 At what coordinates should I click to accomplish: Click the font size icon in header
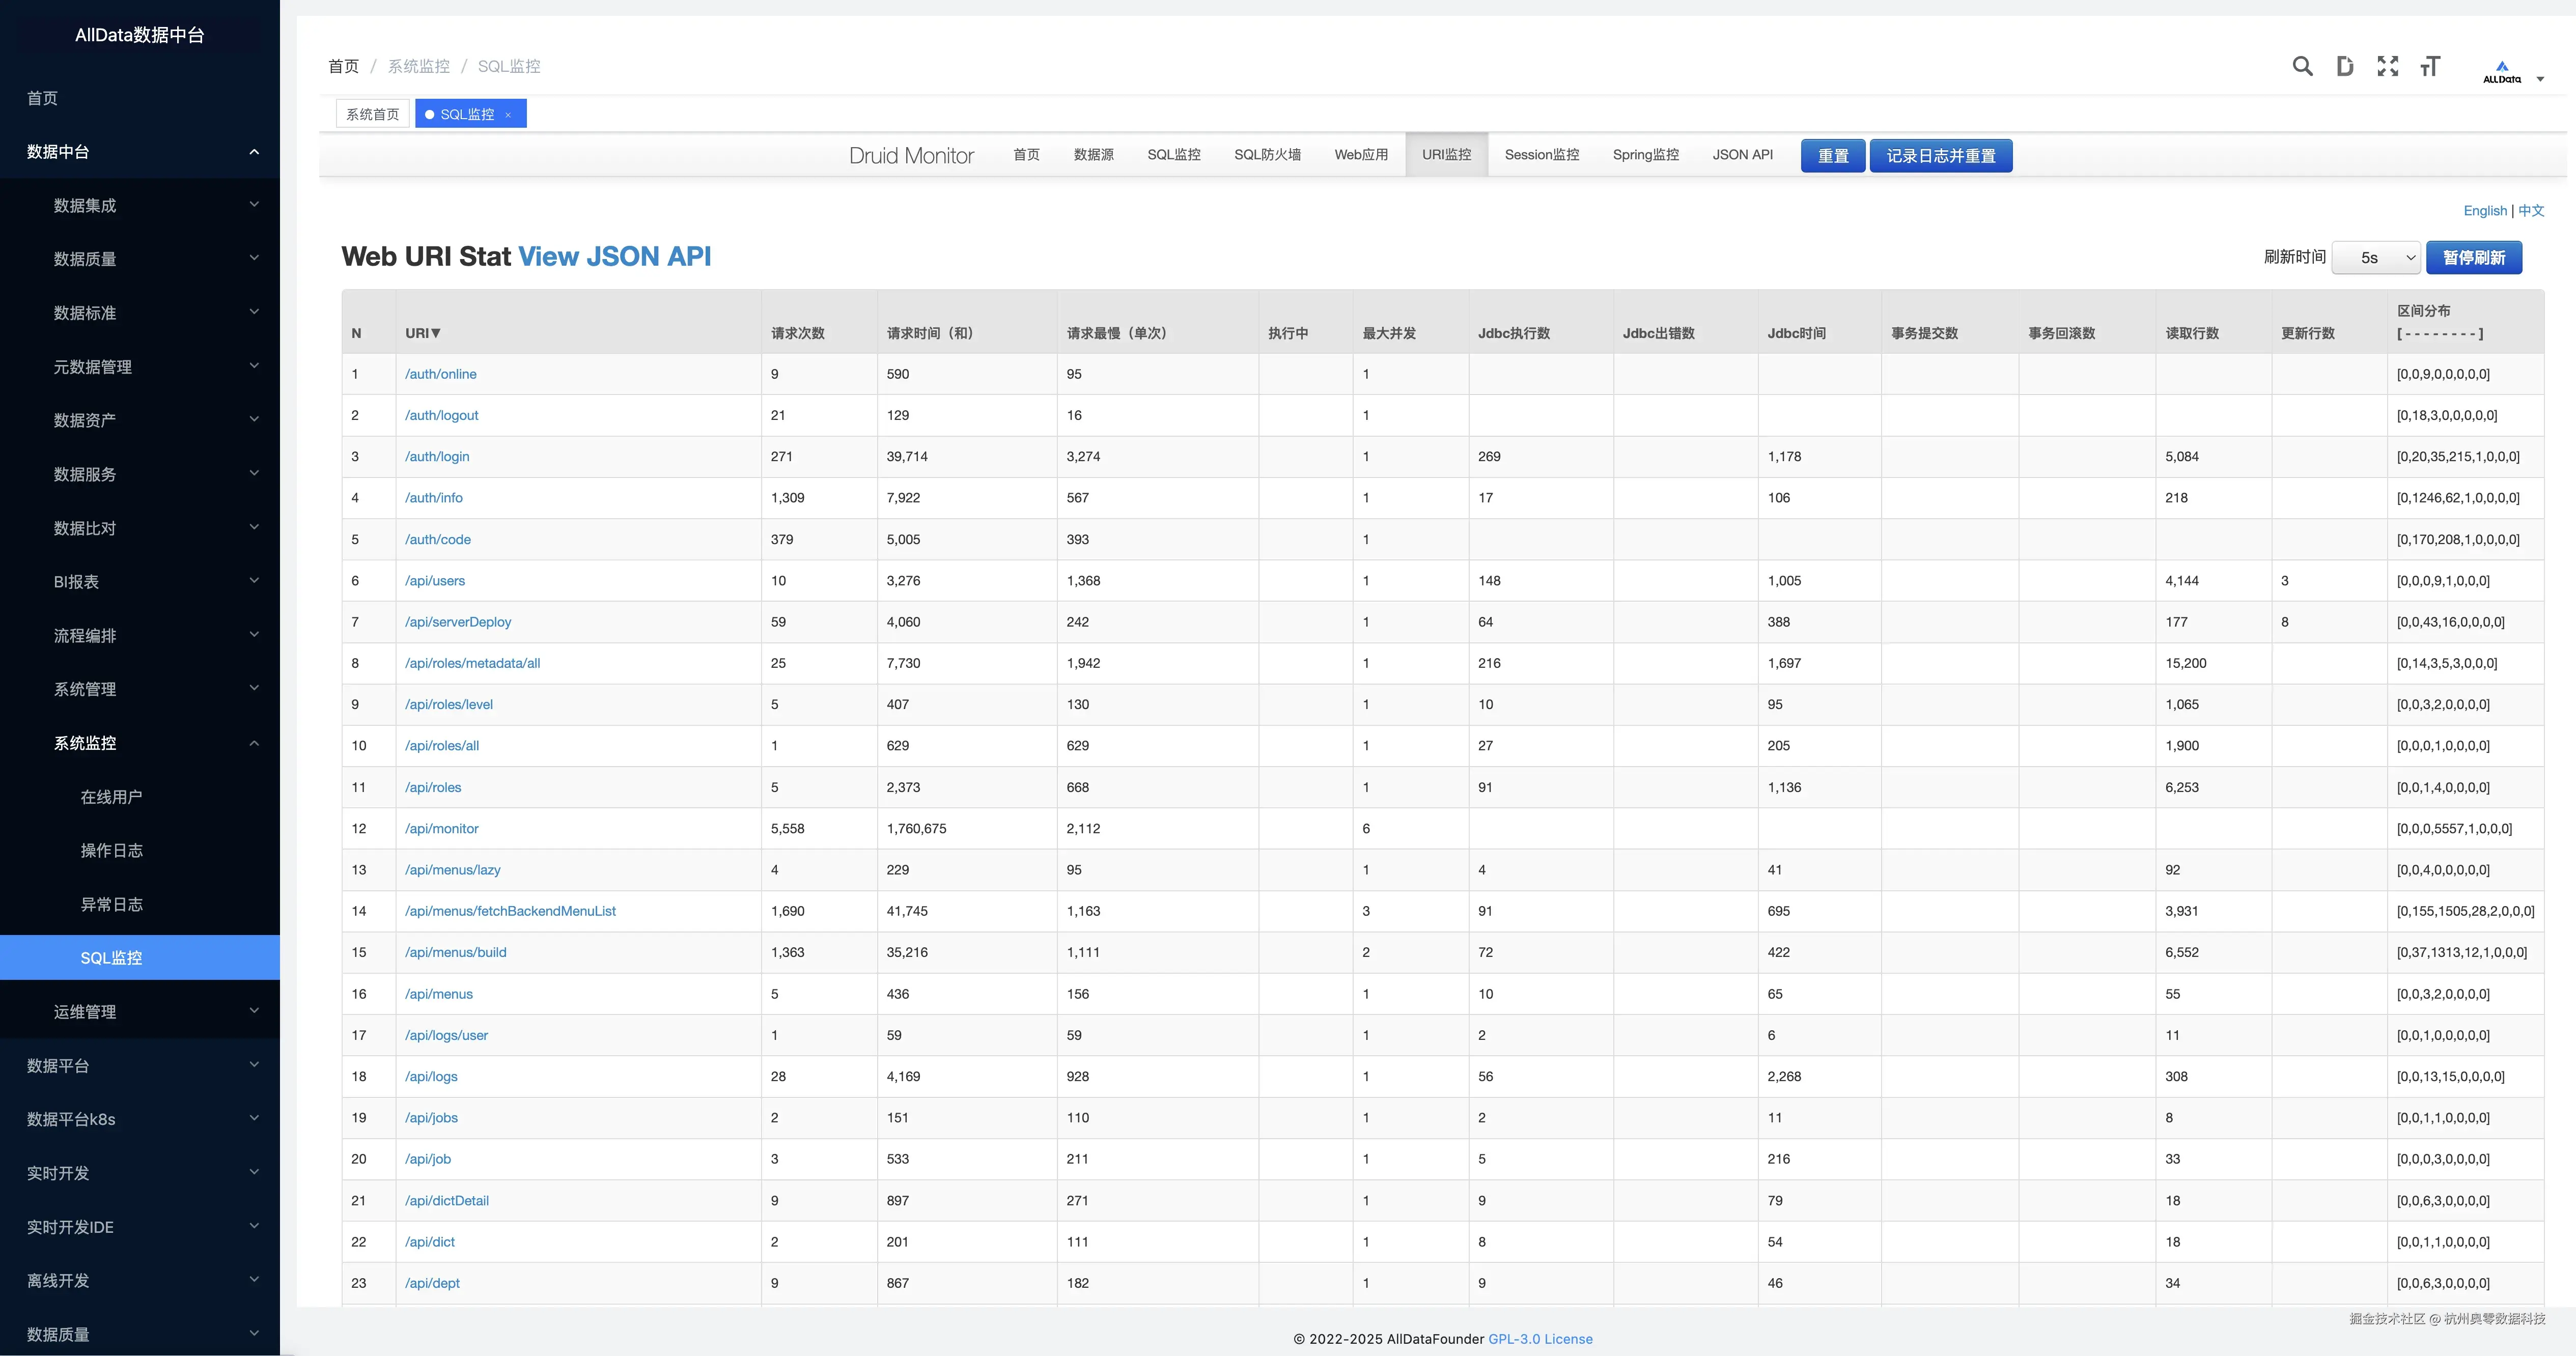[2430, 66]
